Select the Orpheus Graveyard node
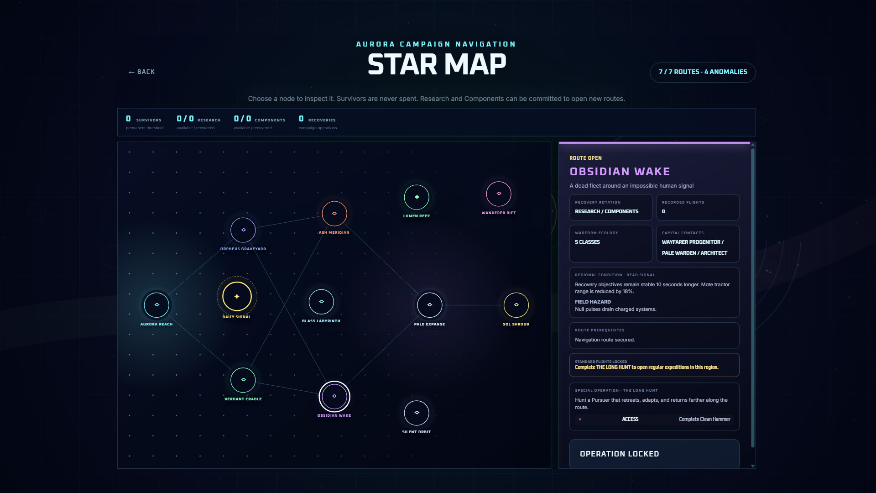The width and height of the screenshot is (876, 493). 243,230
